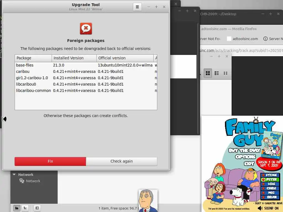Collapse the Network section in sidebar
Image resolution: width=283 pixels, height=212 pixels.
coord(14,174)
